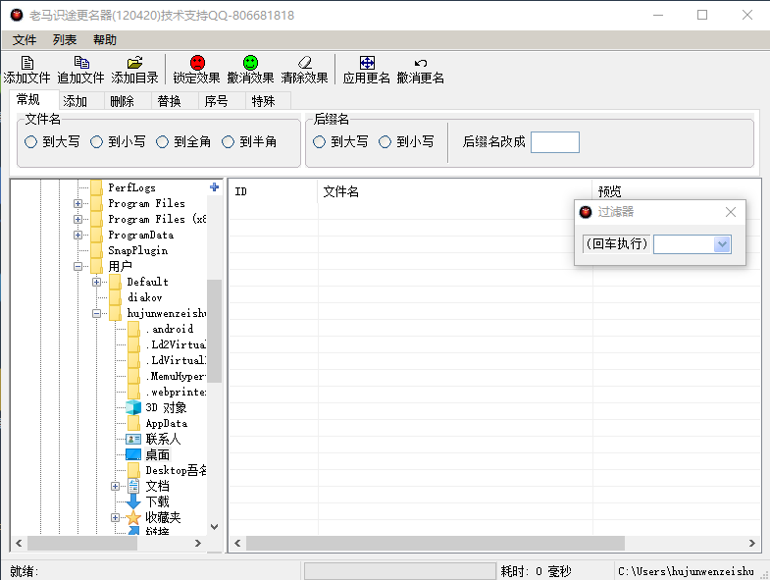
Task: Click the 清除效果 eraser icon
Action: (304, 63)
